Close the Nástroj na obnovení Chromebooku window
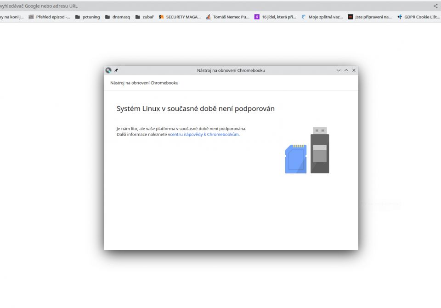This screenshot has height=308, width=441. click(x=354, y=70)
